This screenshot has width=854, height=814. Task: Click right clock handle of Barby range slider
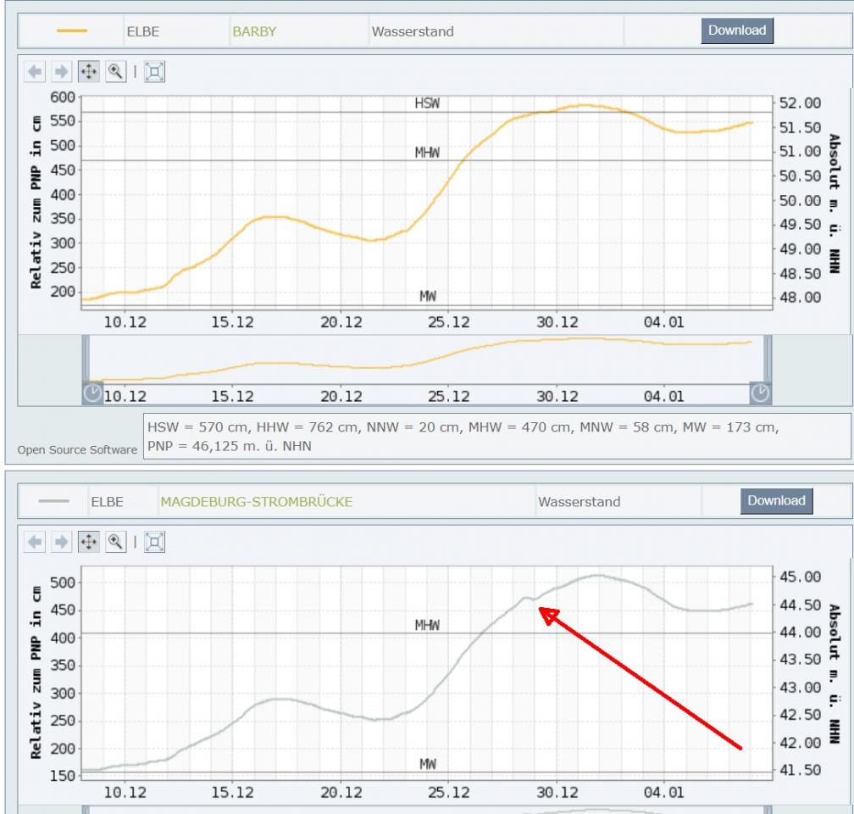760,391
